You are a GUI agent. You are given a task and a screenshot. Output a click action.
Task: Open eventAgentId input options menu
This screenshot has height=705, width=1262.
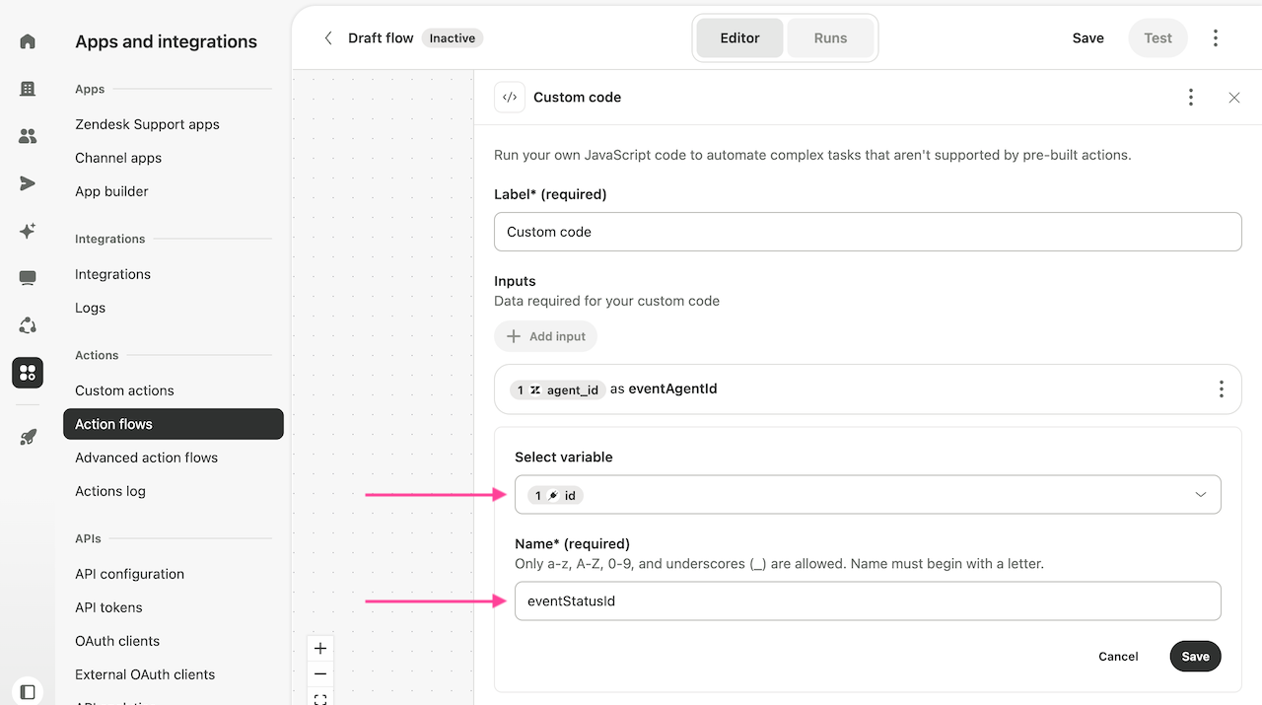(x=1222, y=389)
